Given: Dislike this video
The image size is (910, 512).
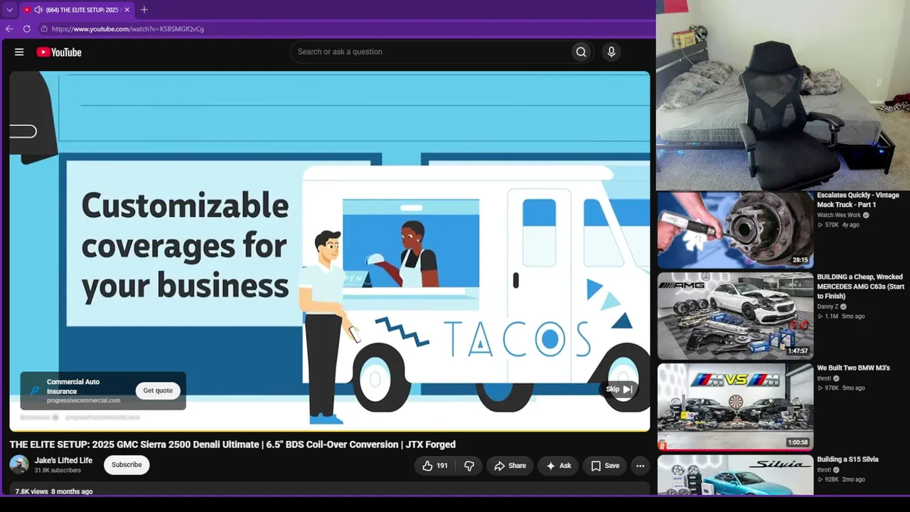Looking at the screenshot, I should point(469,466).
